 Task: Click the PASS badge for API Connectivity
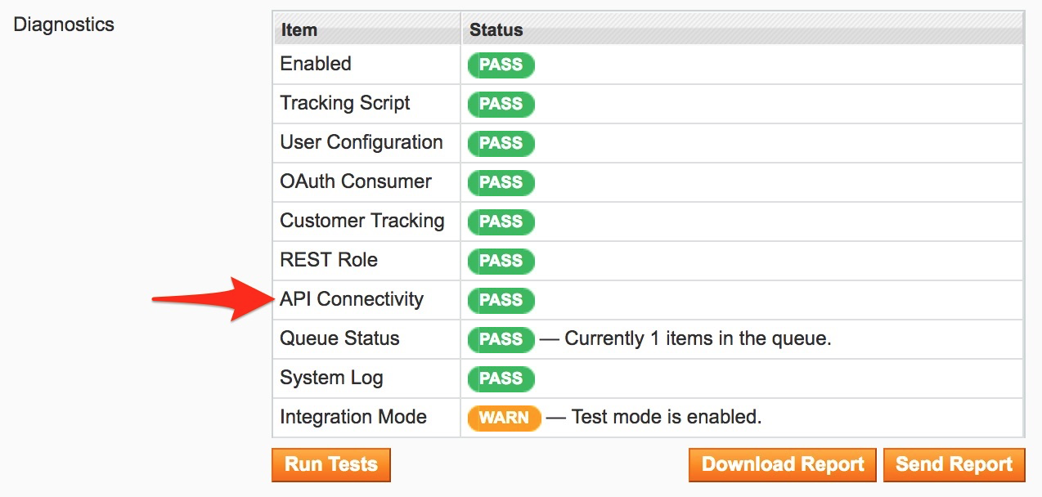(x=501, y=301)
